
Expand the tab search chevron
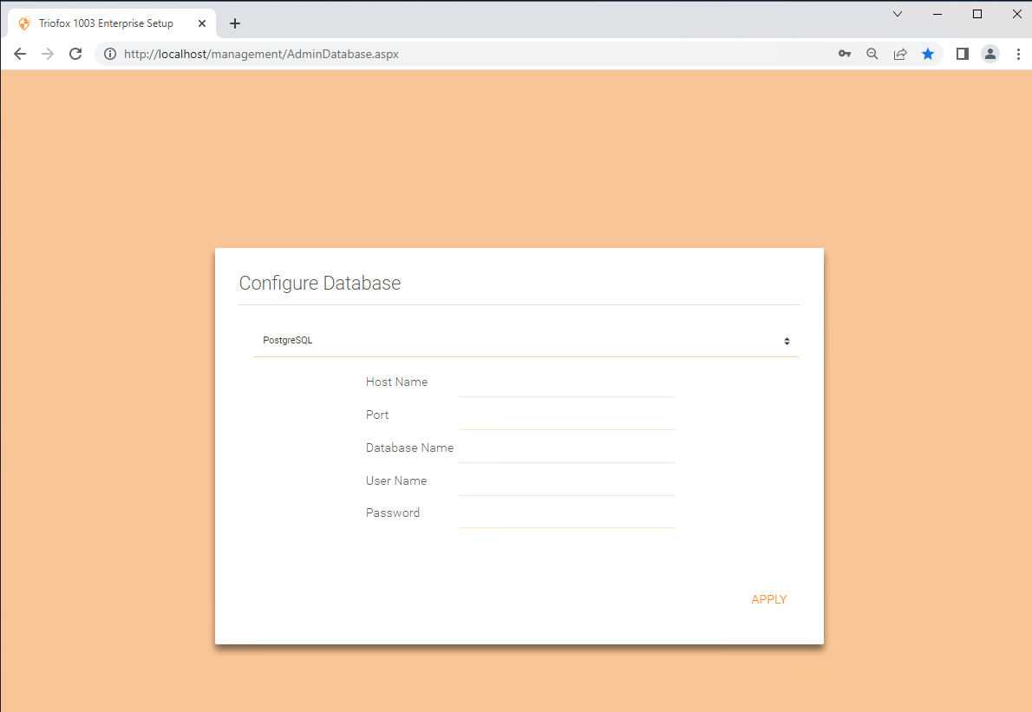[x=897, y=14]
